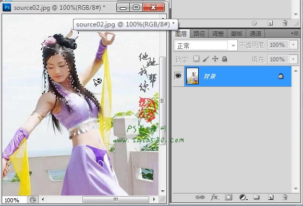Image resolution: width=303 pixels, height=206 pixels.
Task: Toggle lock image pixels brush icon
Action: 206,59
